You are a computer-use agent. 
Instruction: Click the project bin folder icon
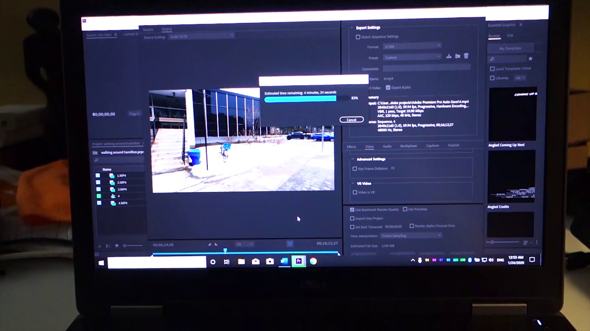[x=95, y=153]
